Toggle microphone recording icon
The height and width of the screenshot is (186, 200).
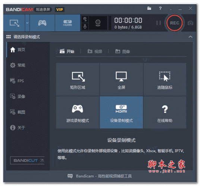pyautogui.click(x=85, y=26)
